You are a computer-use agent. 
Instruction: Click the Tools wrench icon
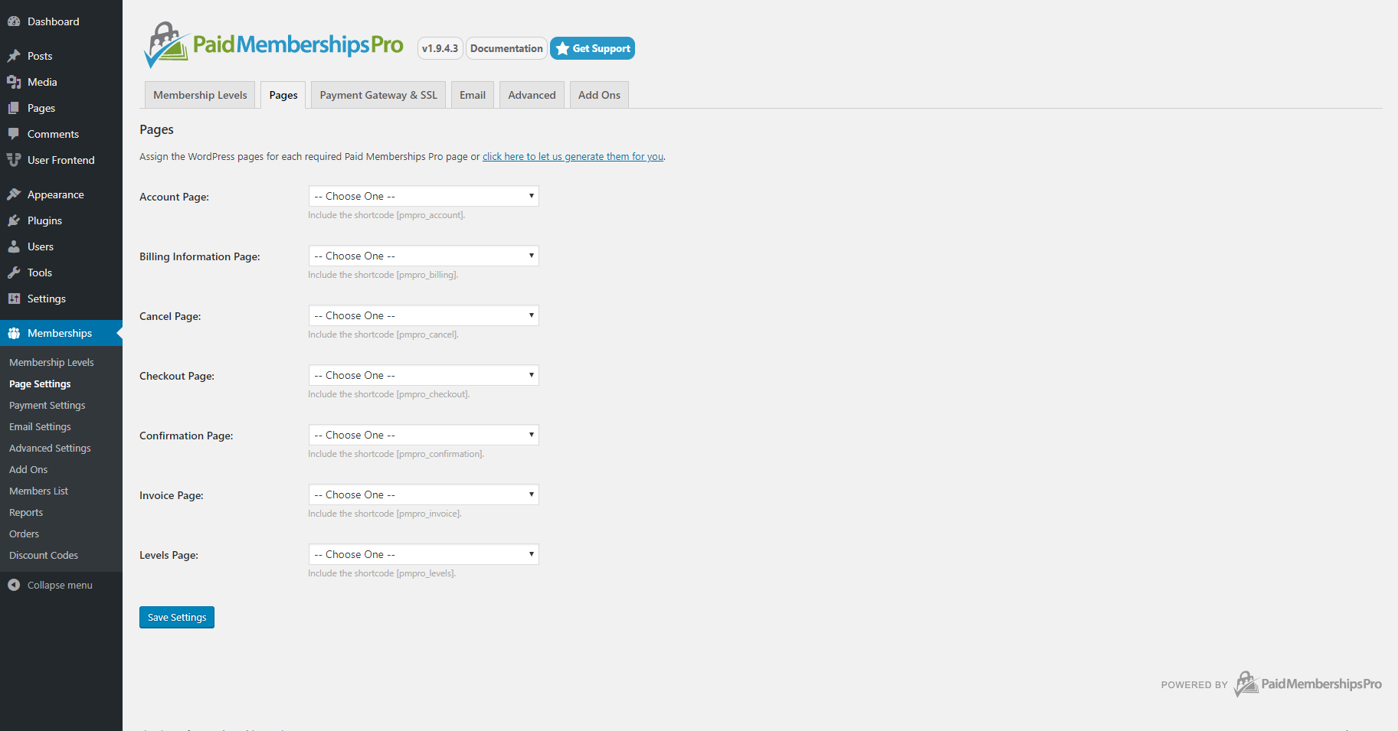click(x=14, y=272)
